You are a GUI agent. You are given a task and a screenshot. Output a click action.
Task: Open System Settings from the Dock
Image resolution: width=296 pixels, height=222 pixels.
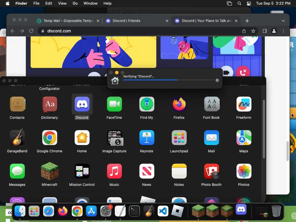pos(106,211)
